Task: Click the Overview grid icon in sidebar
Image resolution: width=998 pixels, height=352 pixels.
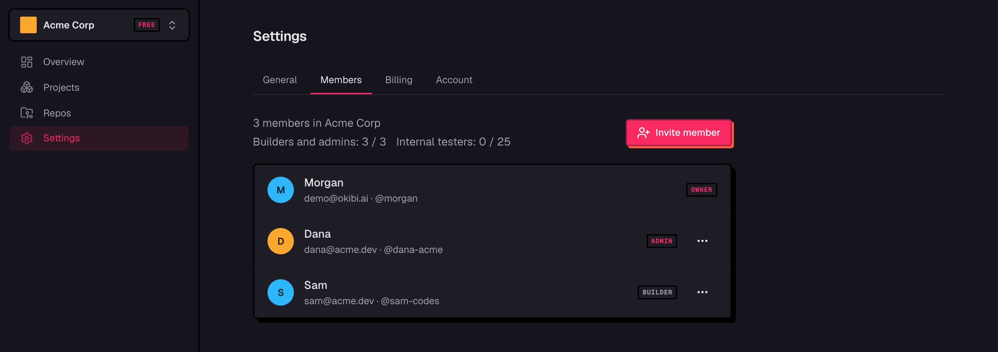Action: (26, 62)
